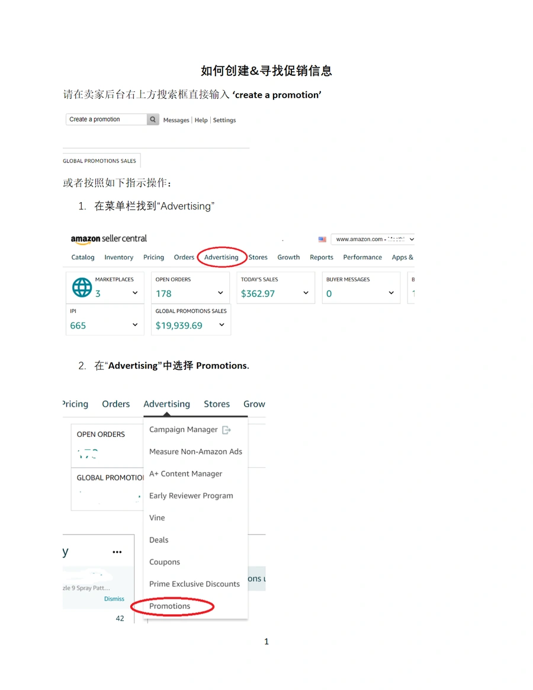Click the US flag icon
533x690 pixels.
322,239
